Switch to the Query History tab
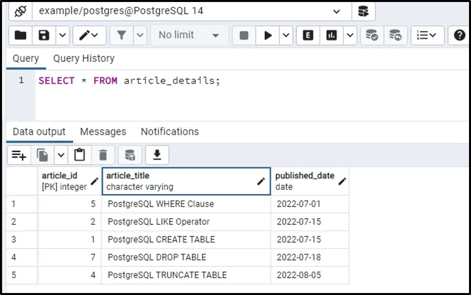 (84, 58)
